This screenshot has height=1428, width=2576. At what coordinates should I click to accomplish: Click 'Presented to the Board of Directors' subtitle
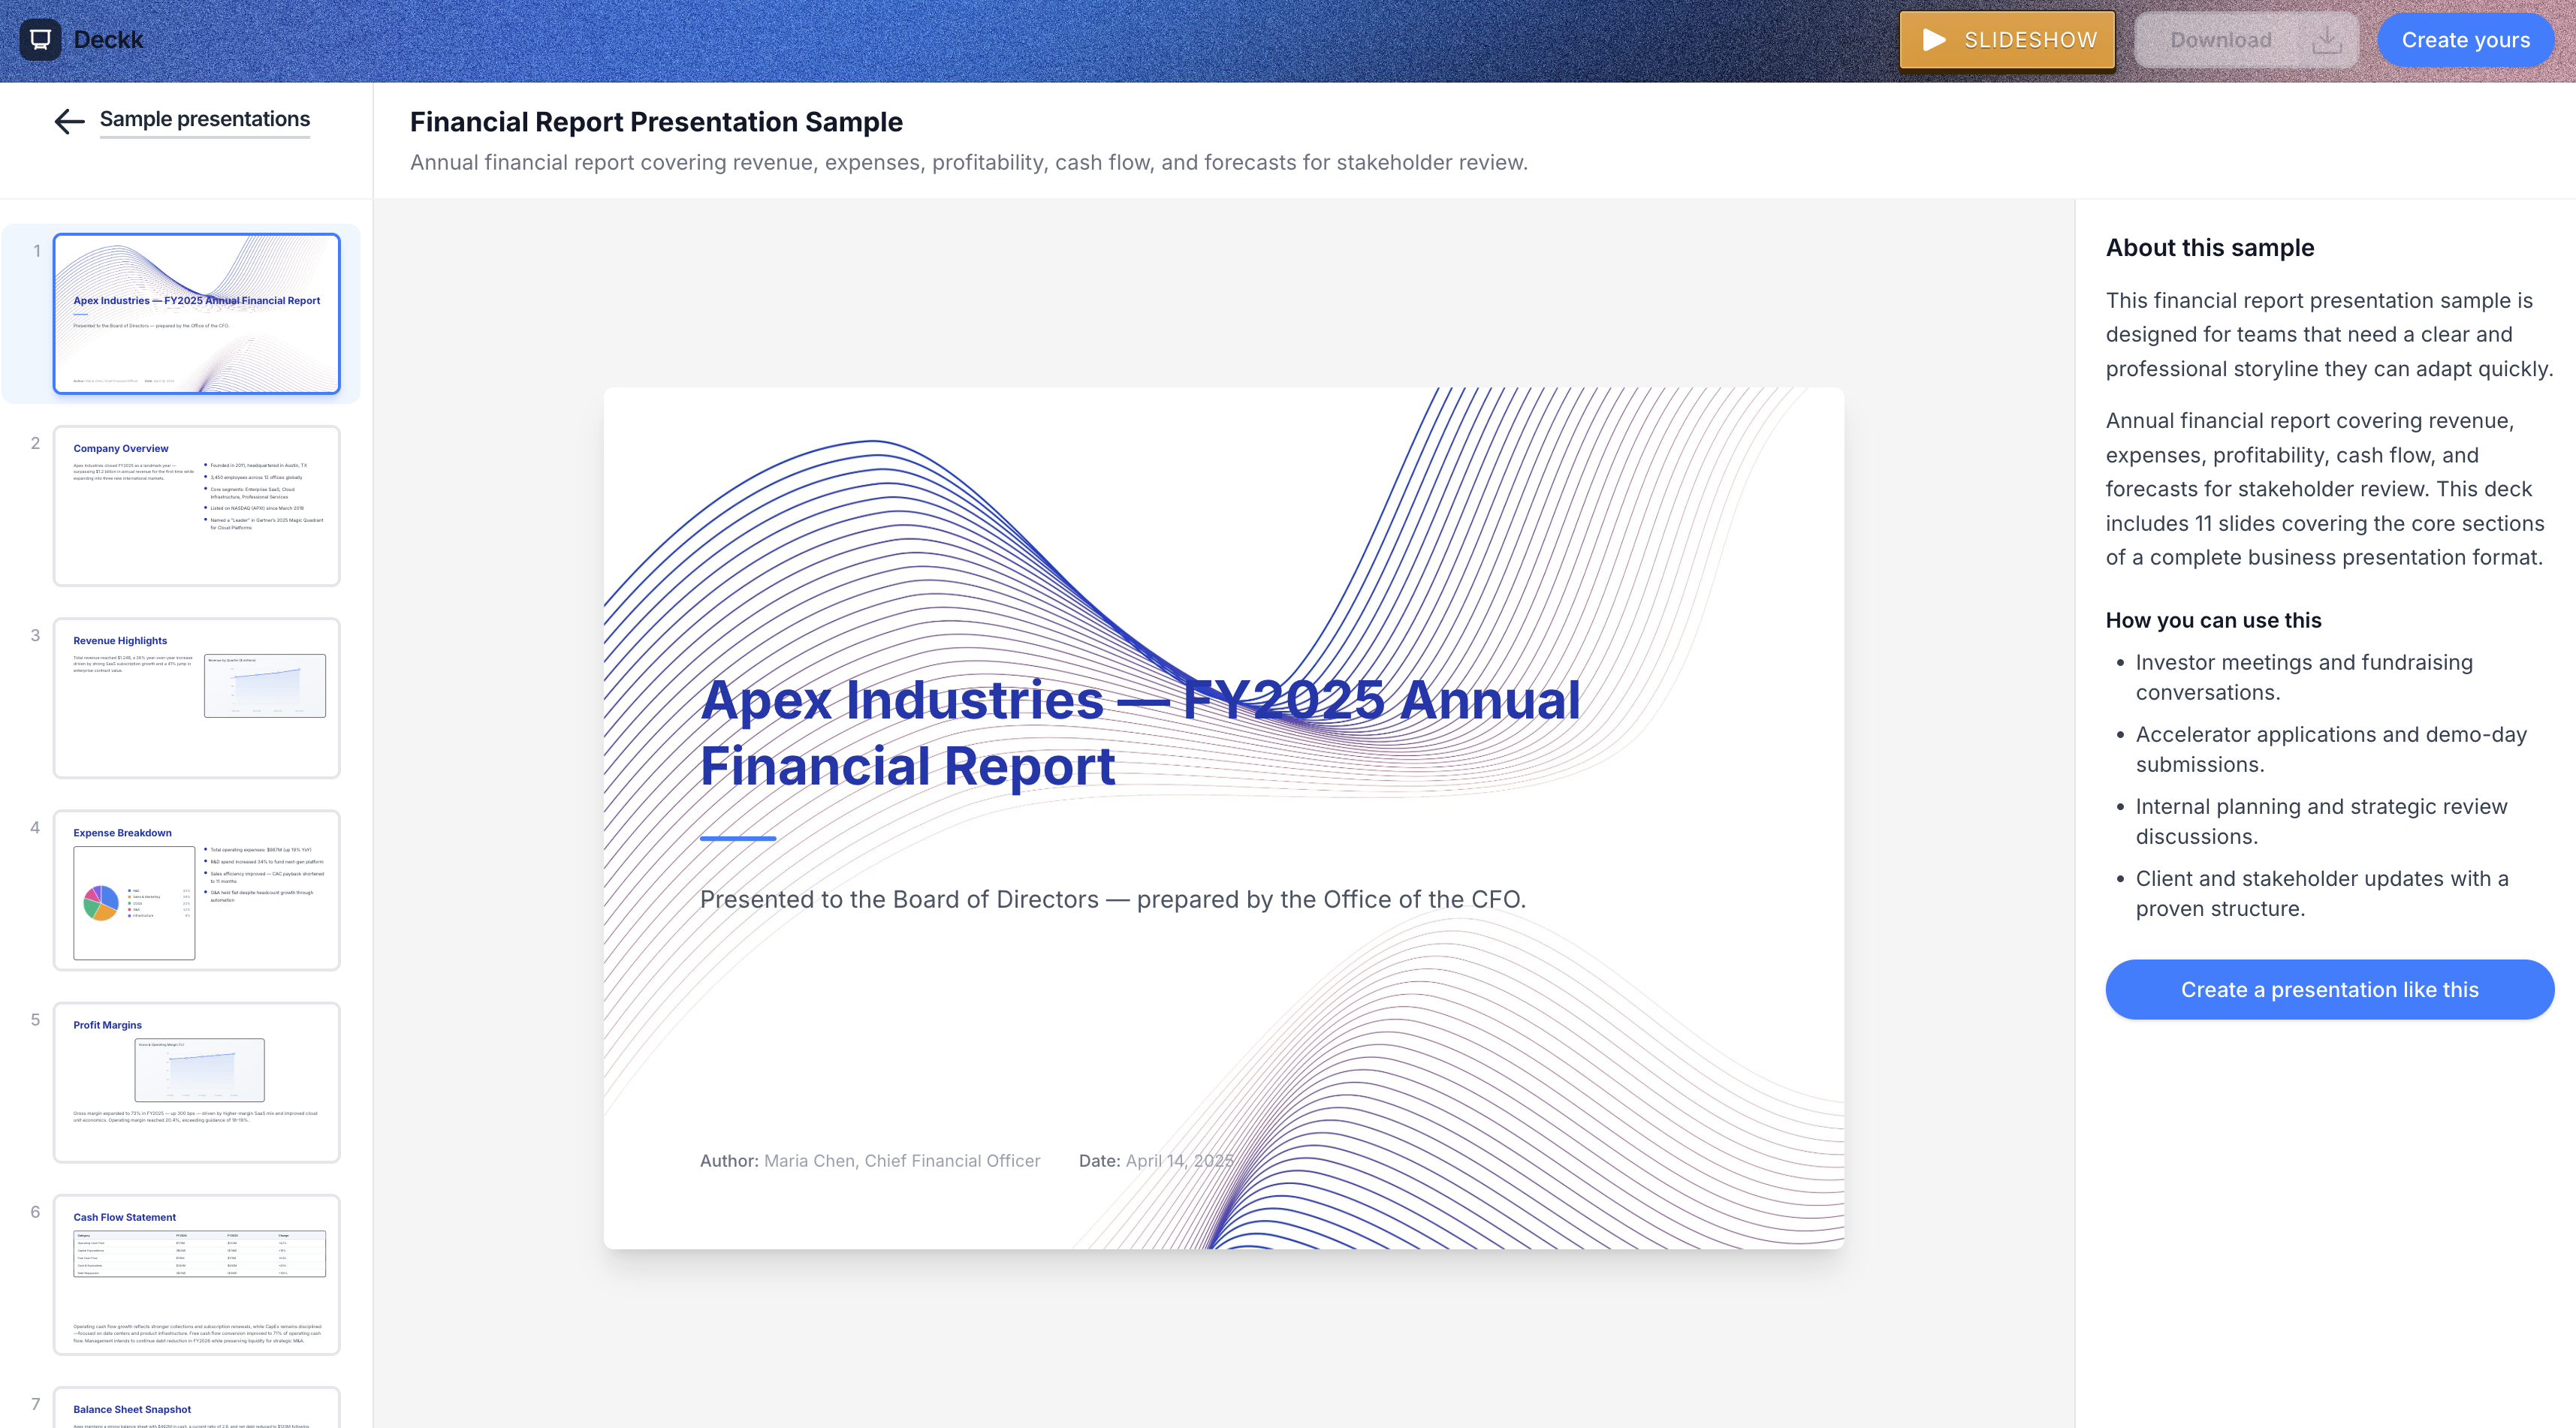pyautogui.click(x=1113, y=899)
